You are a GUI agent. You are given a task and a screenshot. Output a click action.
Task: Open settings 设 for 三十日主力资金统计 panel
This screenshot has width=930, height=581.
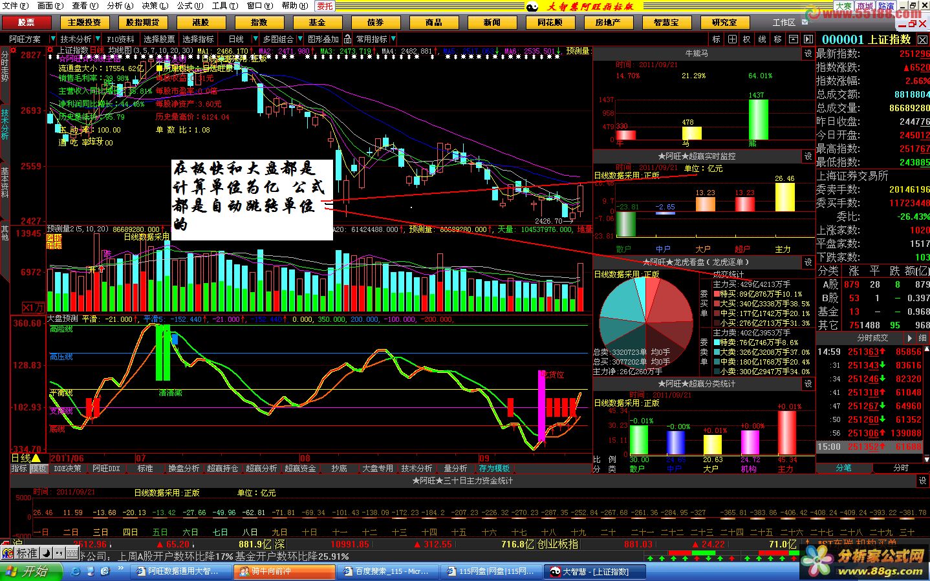923,481
